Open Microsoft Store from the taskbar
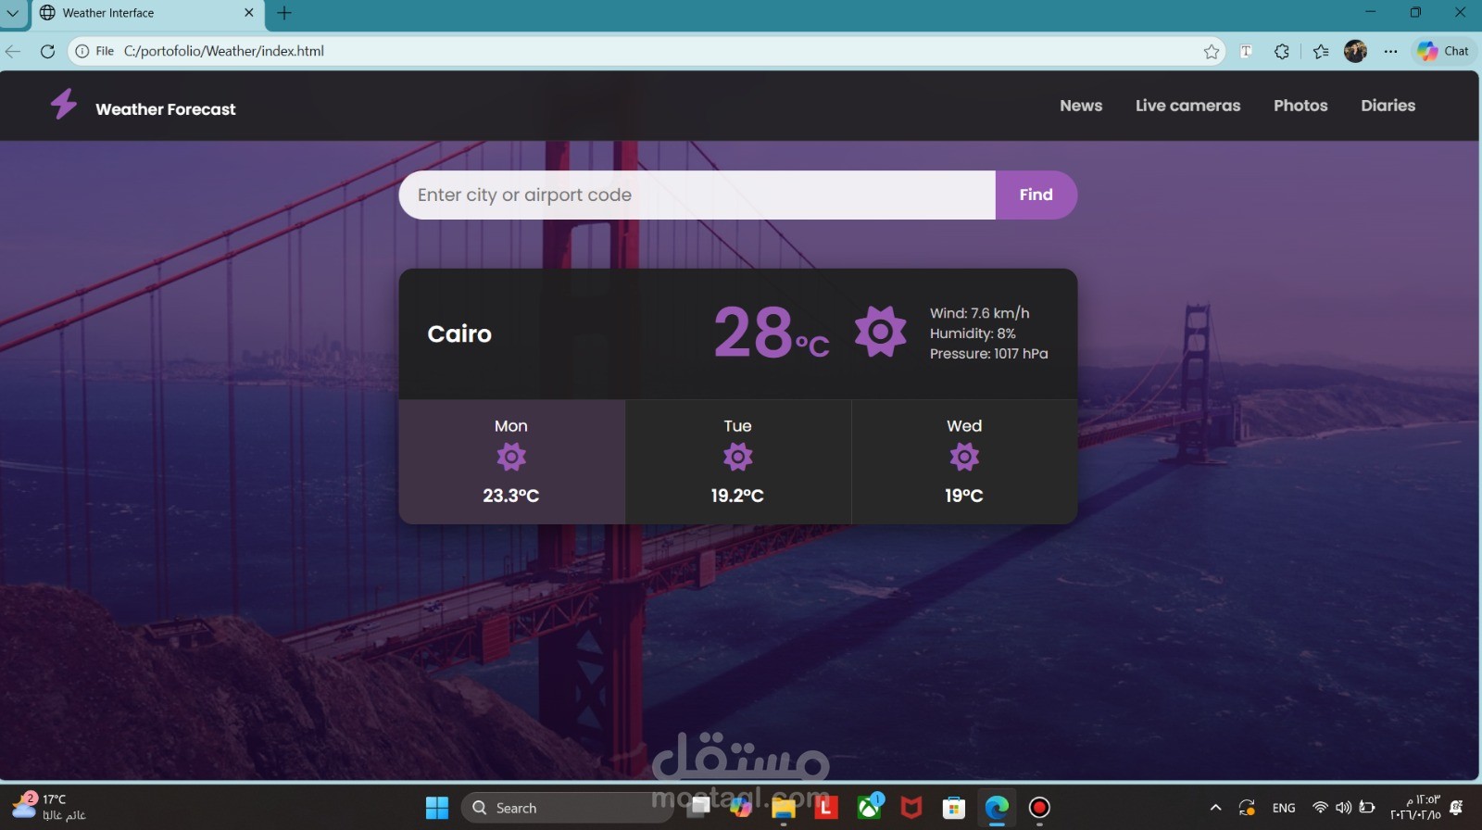This screenshot has width=1482, height=830. [x=954, y=808]
